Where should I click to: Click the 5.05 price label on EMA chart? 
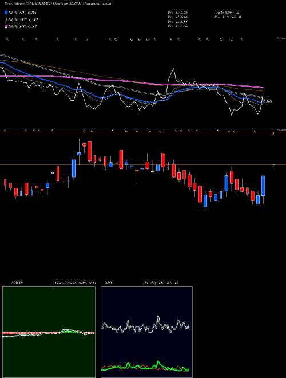(x=267, y=101)
